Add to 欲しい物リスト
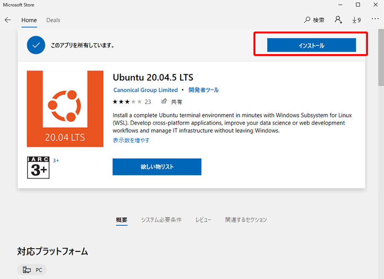 pos(157,167)
